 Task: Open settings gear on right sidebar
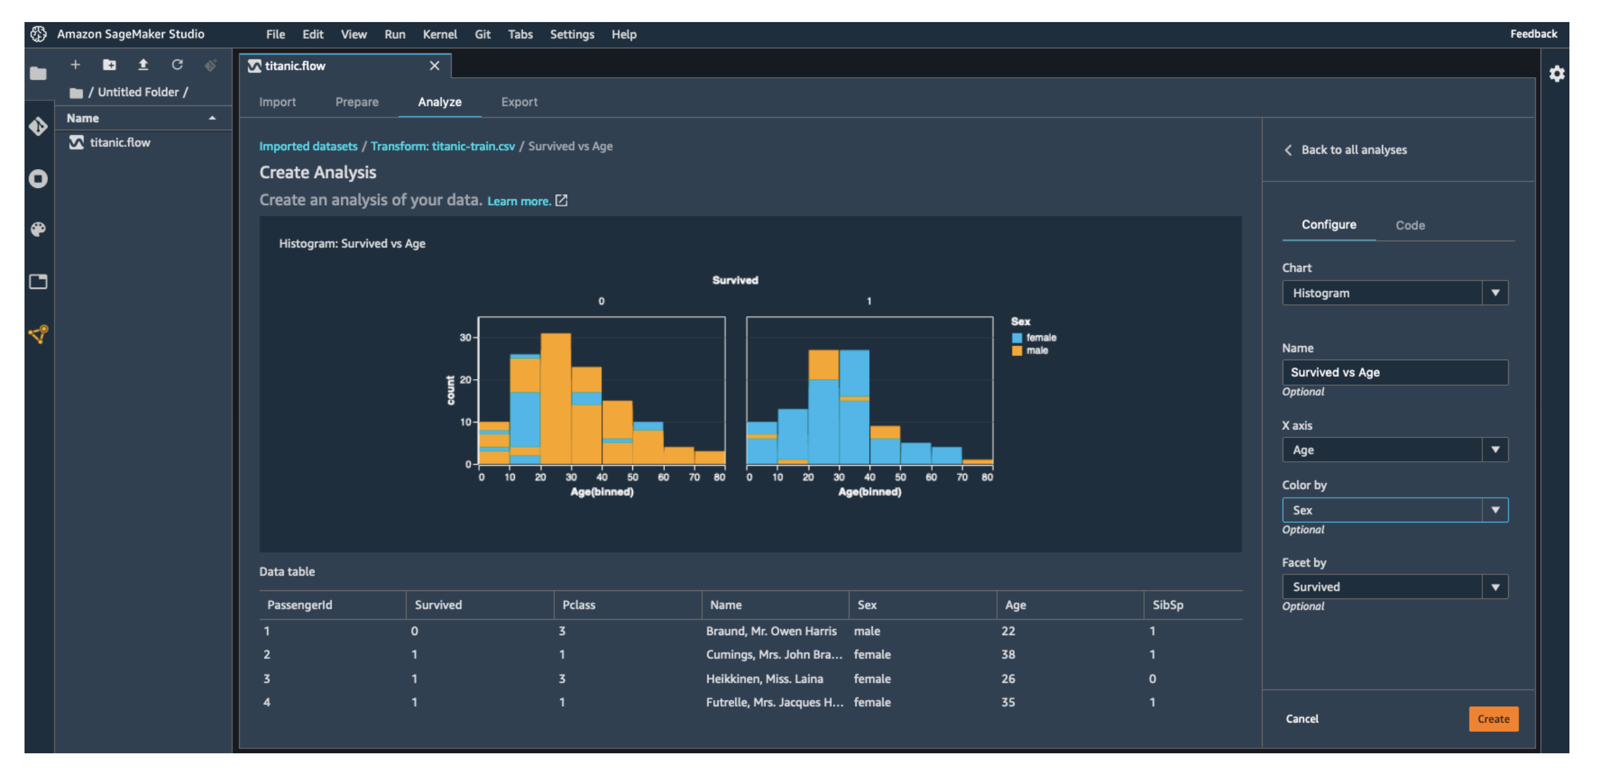tap(1556, 74)
